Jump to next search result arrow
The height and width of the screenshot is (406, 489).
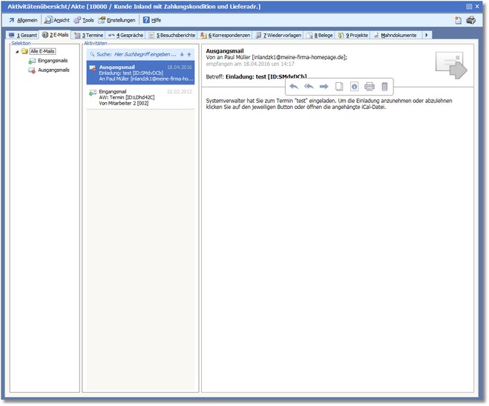pyautogui.click(x=182, y=54)
